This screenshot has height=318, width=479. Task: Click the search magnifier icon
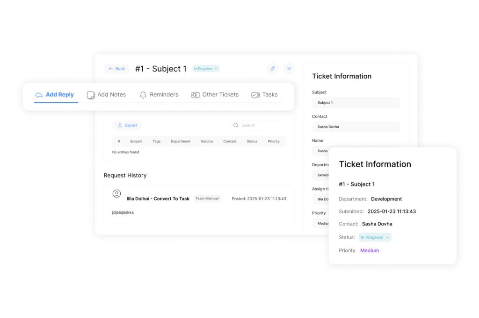pos(236,125)
